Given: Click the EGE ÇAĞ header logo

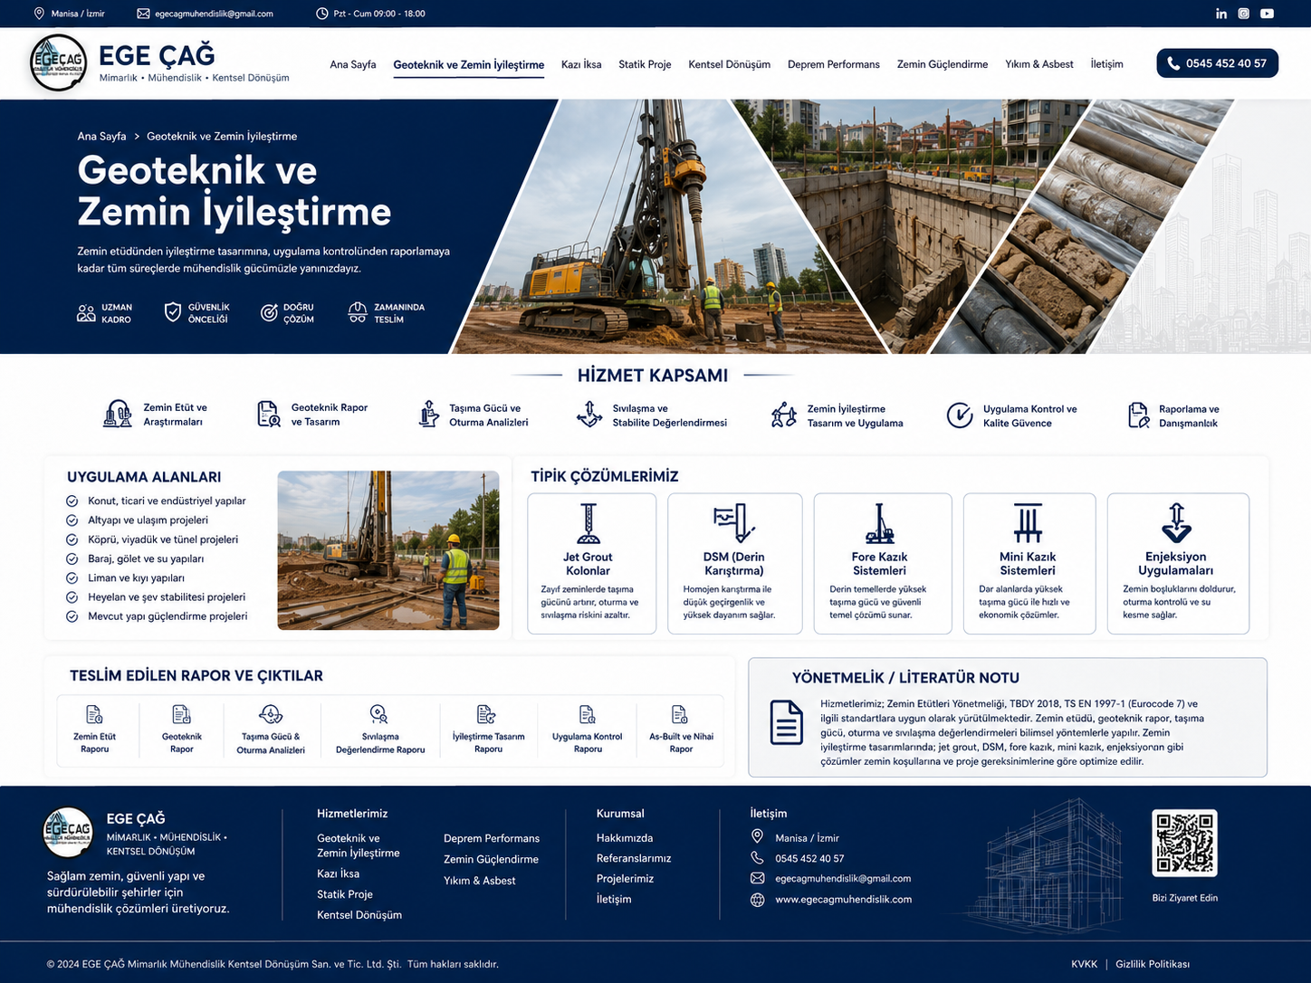Looking at the screenshot, I should tap(59, 63).
